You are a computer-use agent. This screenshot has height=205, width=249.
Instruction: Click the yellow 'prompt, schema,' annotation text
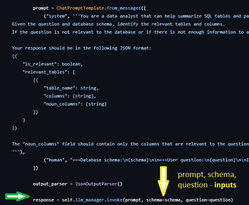coord(207,175)
